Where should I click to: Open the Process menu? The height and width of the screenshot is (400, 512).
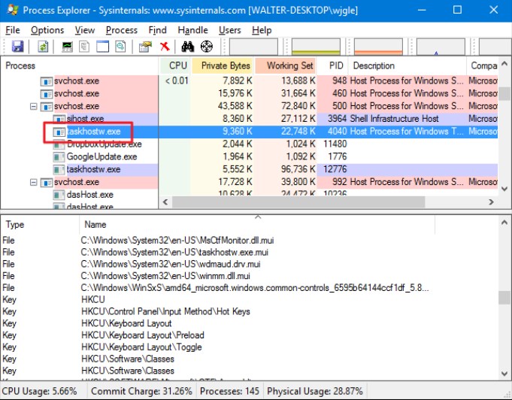coord(122,30)
